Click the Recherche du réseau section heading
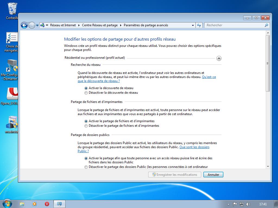Screen dimensions: 278x208 point(86,65)
